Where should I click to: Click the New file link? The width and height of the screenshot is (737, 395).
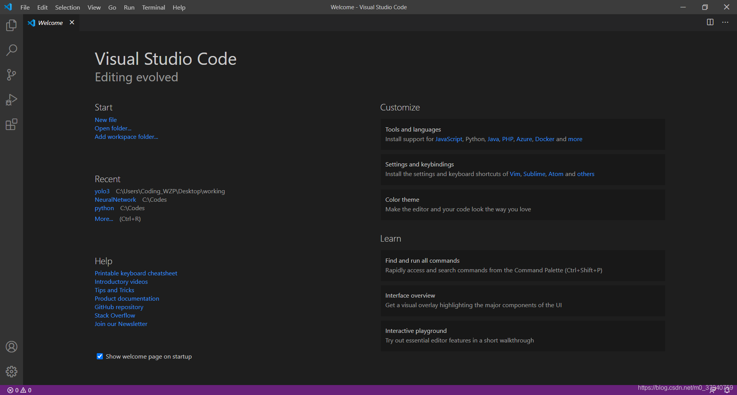[x=106, y=120]
